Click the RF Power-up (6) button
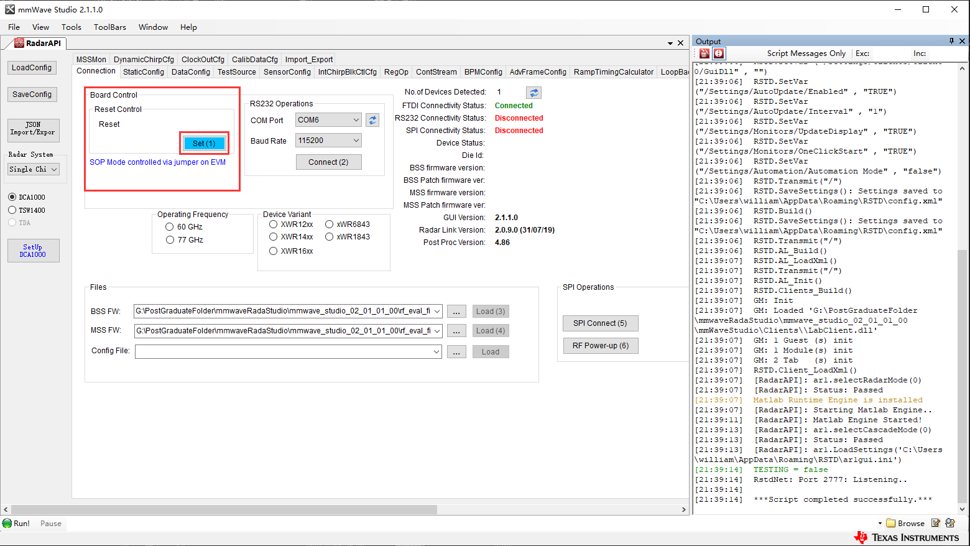Screen dimensions: 970x546 (x=600, y=346)
